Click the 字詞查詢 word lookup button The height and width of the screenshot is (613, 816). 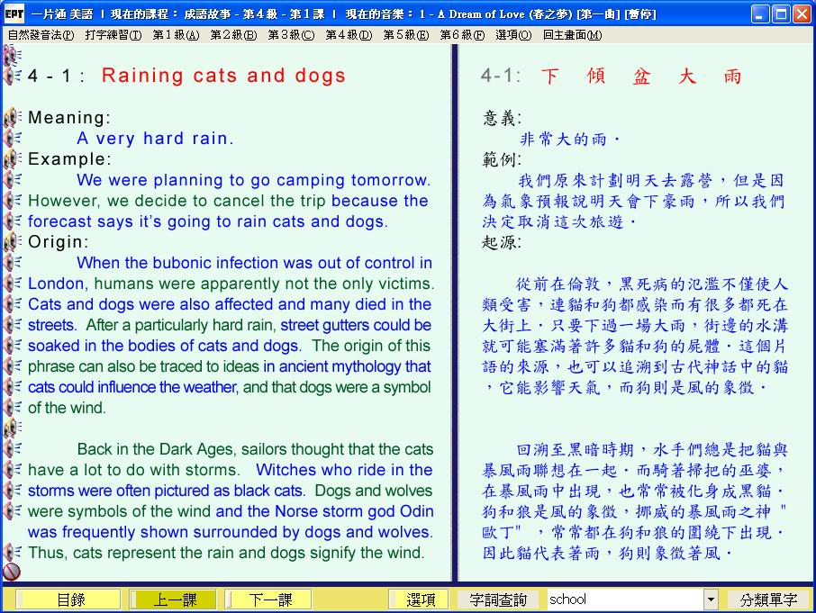point(499,599)
